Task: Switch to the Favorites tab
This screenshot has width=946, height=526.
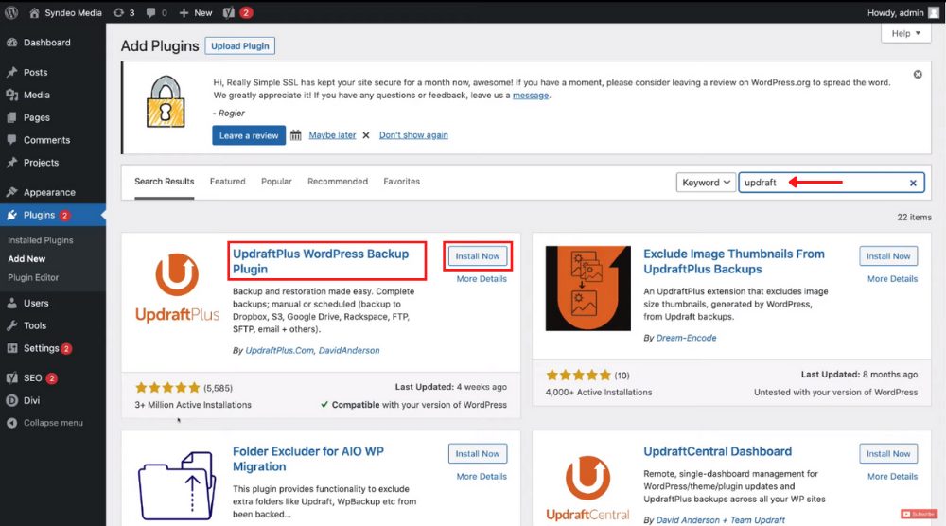Action: tap(401, 182)
